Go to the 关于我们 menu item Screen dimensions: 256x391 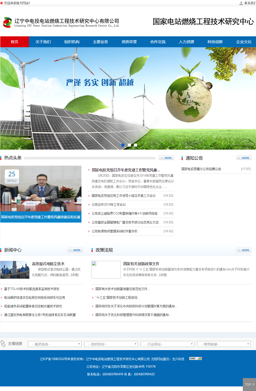tap(43, 42)
